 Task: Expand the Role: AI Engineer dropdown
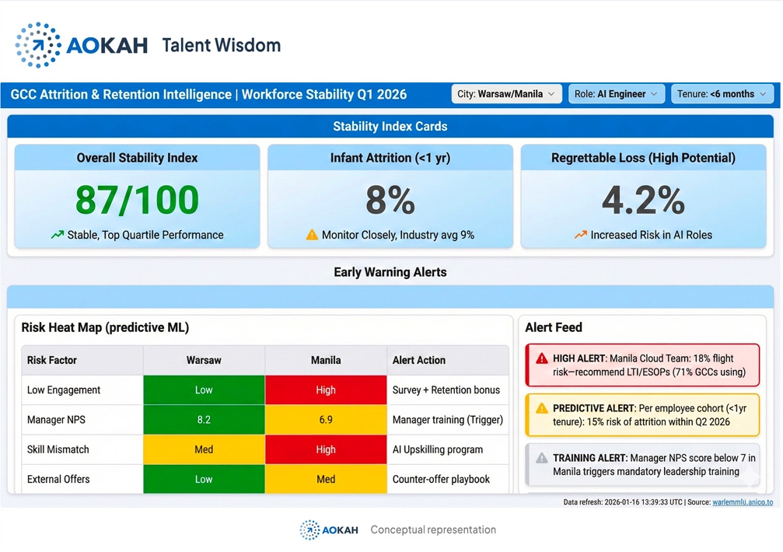616,94
